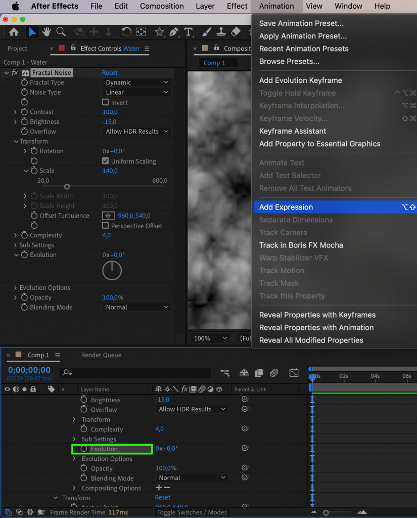Viewport: 417px width, 518px height.
Task: Click Reset for the Fractal Noise effect
Action: pyautogui.click(x=110, y=72)
